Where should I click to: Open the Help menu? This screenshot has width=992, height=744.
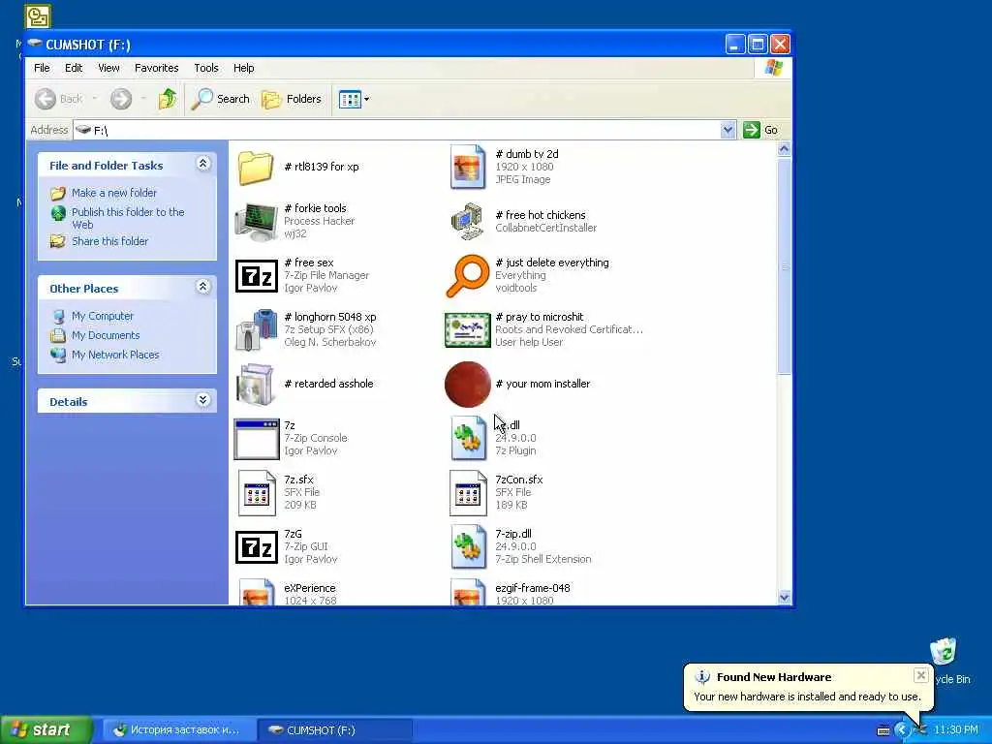[243, 68]
